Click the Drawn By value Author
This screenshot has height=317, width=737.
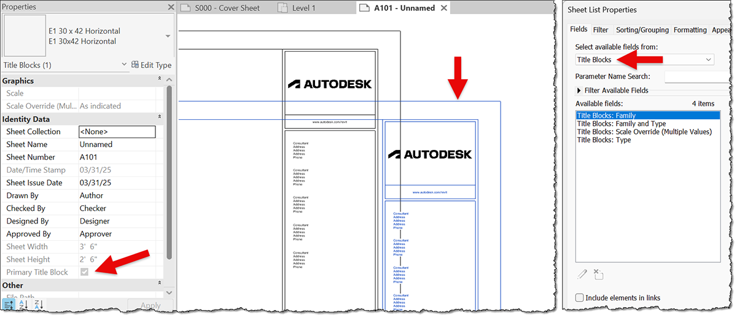point(92,195)
